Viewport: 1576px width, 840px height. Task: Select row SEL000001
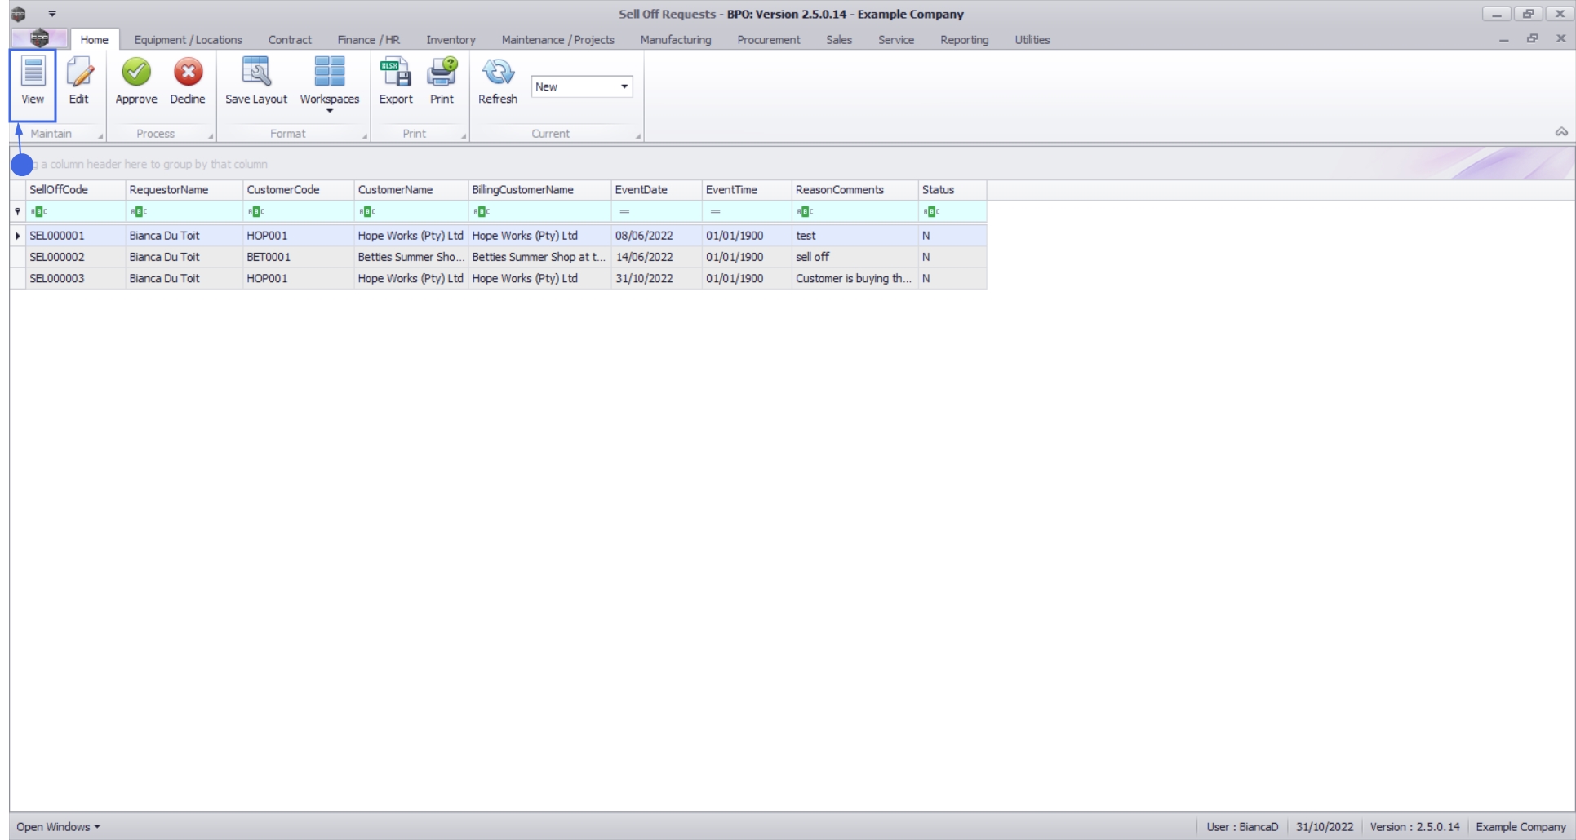[498, 236]
